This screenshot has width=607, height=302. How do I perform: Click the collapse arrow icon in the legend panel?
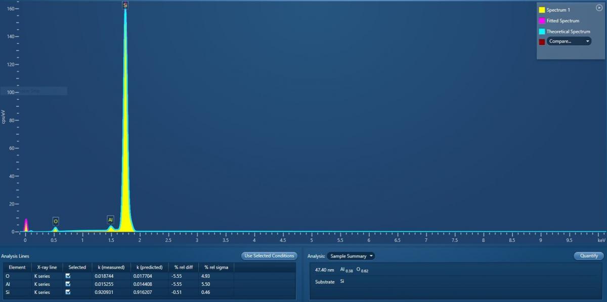click(599, 8)
